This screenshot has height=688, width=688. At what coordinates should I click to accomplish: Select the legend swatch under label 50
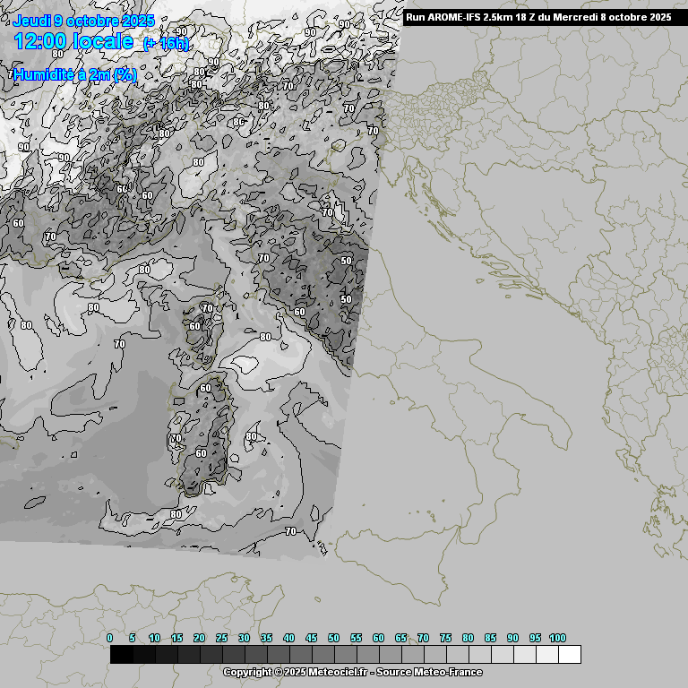point(345,655)
